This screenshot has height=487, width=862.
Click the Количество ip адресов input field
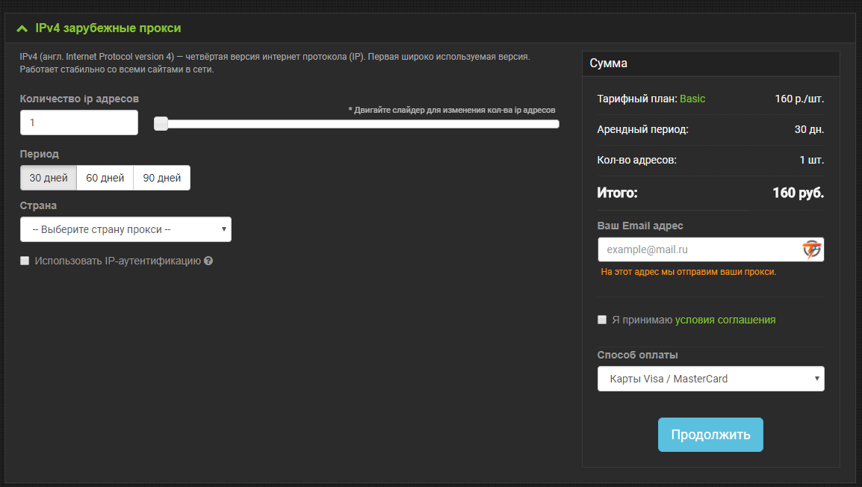coord(79,122)
